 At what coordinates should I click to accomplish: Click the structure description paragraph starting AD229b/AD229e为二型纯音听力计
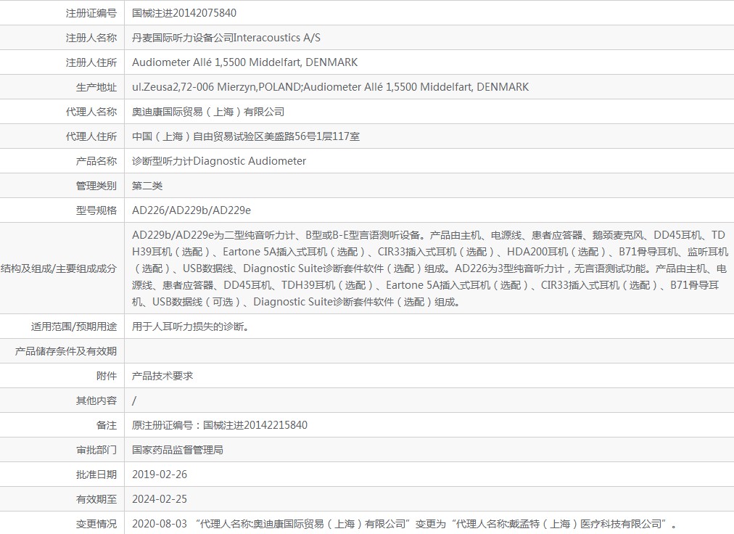tap(429, 268)
